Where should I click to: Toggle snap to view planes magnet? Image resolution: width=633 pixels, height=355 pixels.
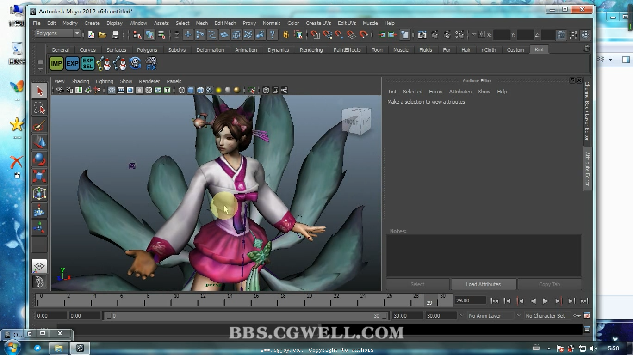click(352, 35)
